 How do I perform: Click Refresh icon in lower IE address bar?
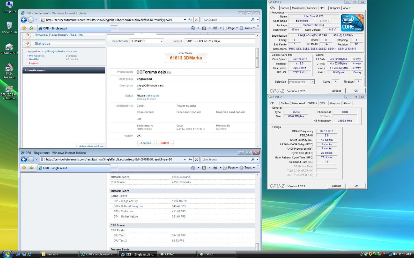[x=190, y=159]
